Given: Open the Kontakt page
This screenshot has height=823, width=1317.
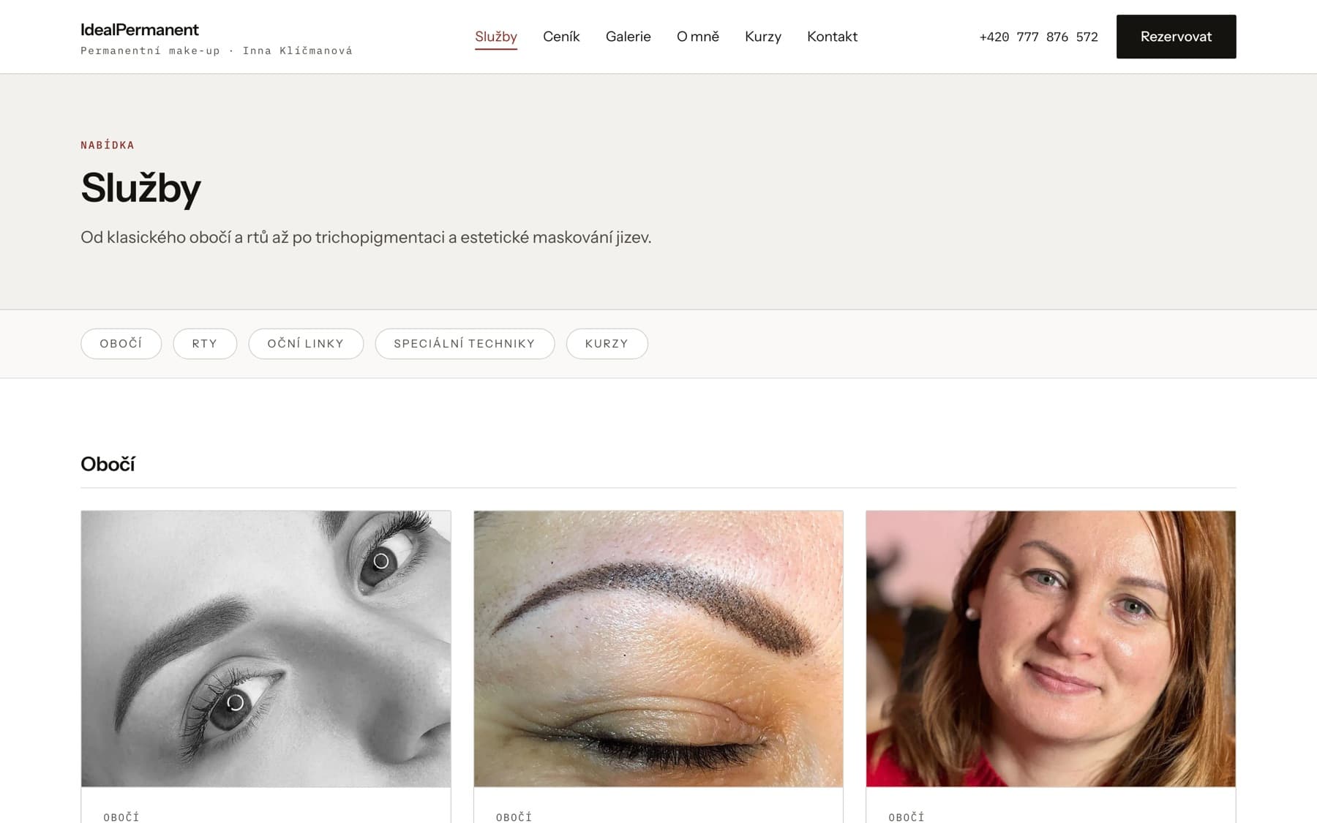Looking at the screenshot, I should point(832,37).
